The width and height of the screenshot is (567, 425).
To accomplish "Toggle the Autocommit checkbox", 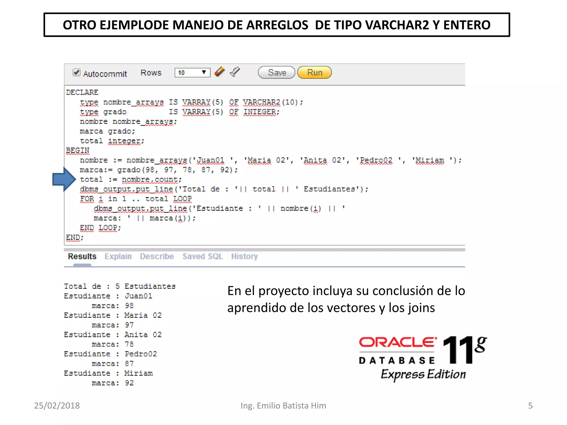I will pos(76,72).
